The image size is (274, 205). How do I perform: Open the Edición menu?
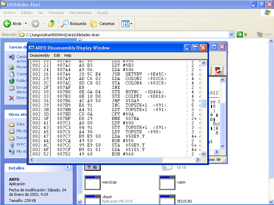tap(27, 13)
